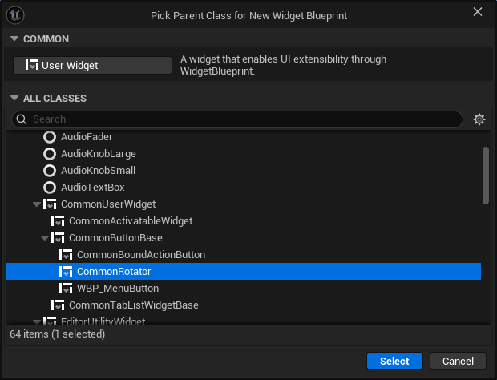Click the AudioKnobLarge class icon
Viewport: 497px width, 380px height.
(50, 154)
